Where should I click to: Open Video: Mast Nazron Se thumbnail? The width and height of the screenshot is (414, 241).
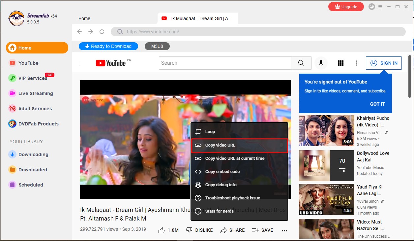(327, 229)
